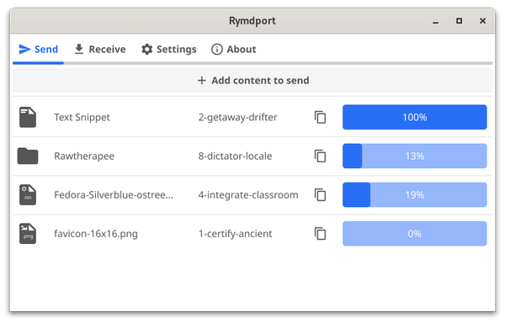Screen dimensions: 505x323
Task: Click the favicon PNG file icon
Action: pyautogui.click(x=28, y=234)
